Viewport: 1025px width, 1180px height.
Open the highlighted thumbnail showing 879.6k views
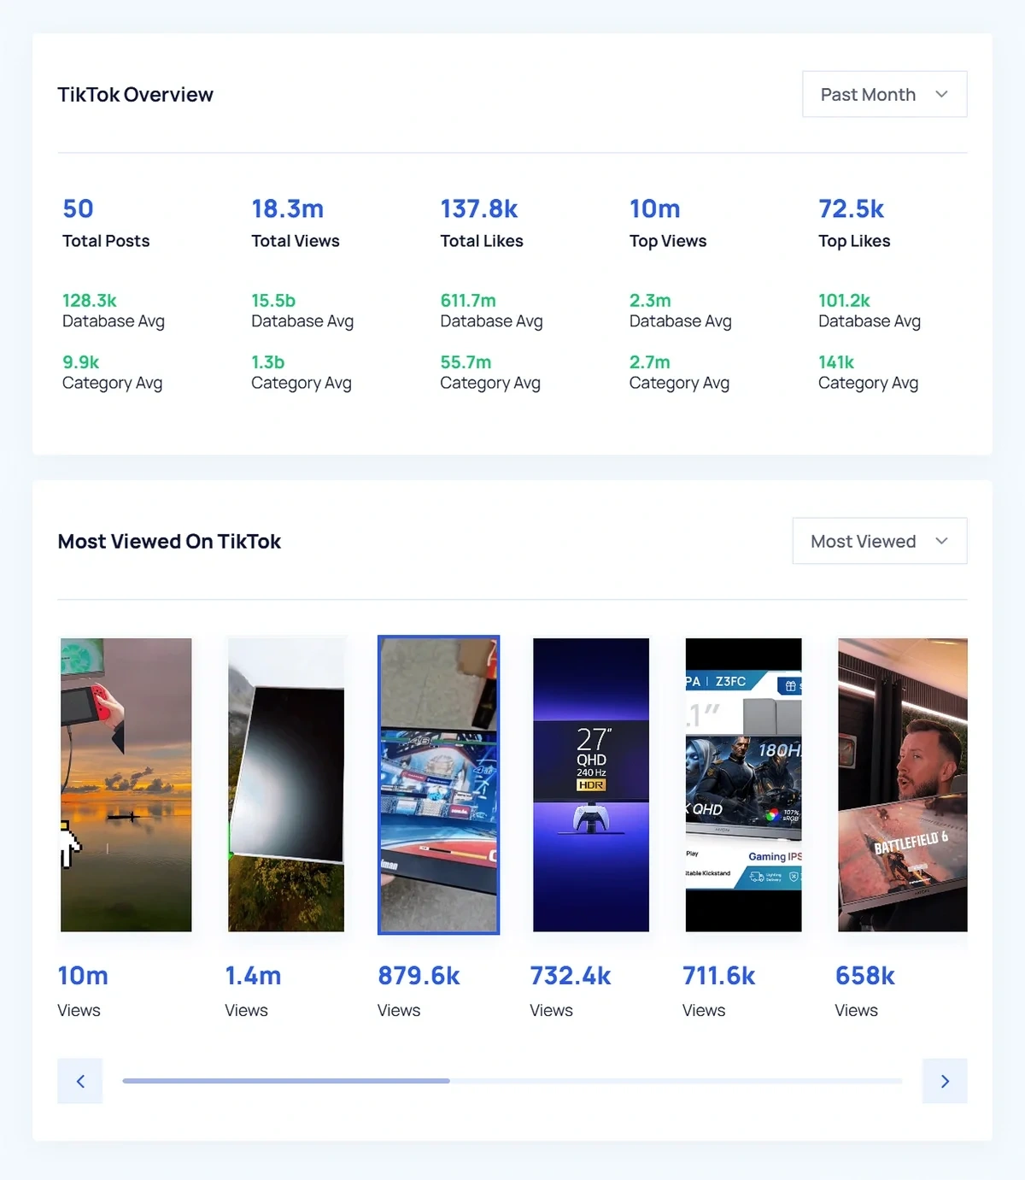click(438, 784)
